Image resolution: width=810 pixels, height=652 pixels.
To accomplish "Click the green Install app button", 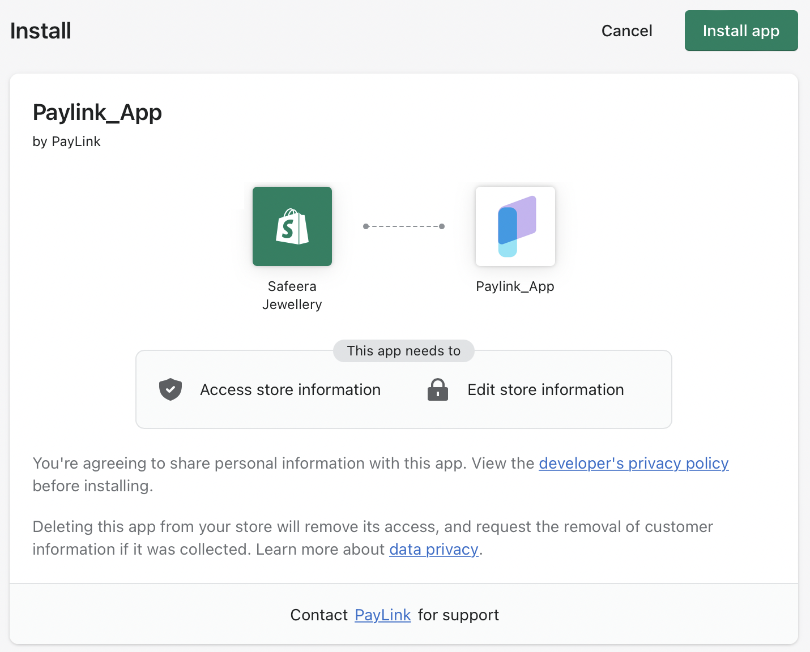I will (x=741, y=31).
